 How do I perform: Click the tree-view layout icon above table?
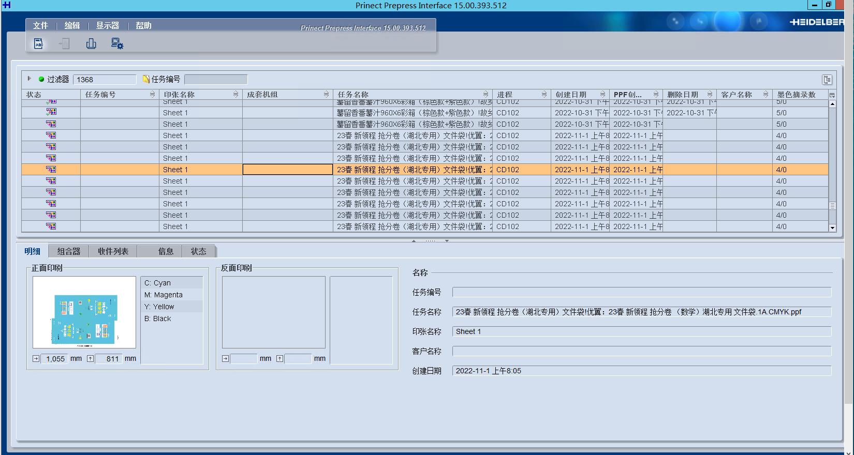[827, 80]
